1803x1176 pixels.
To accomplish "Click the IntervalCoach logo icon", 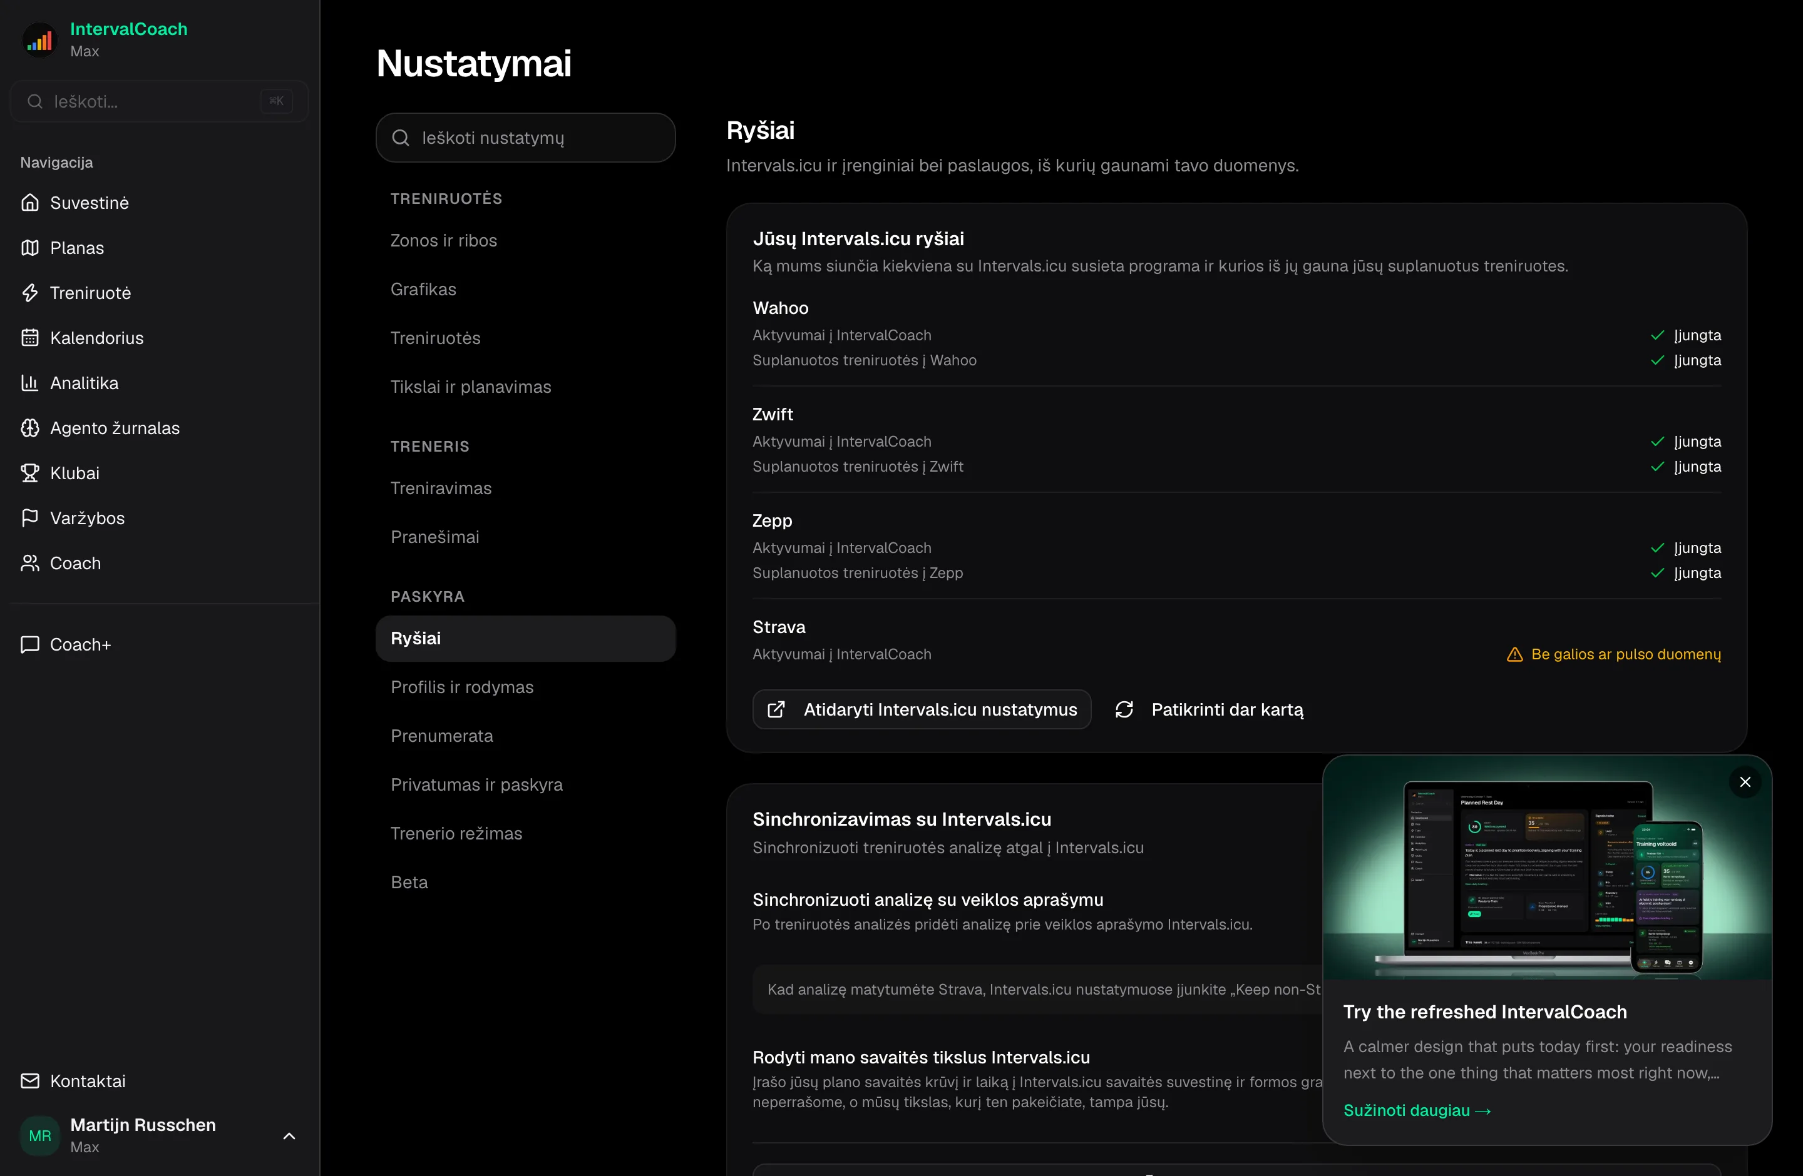I will point(40,40).
